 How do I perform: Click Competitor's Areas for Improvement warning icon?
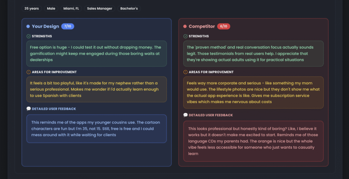[185, 72]
